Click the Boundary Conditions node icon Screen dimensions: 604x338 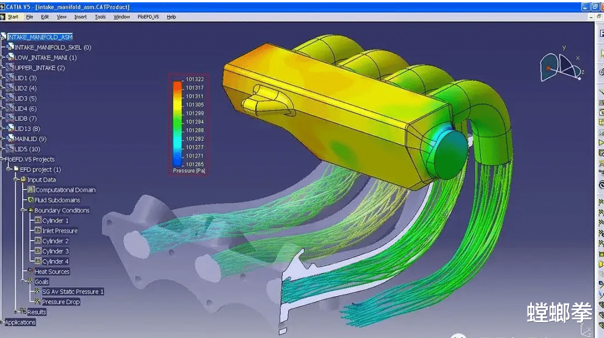point(31,210)
